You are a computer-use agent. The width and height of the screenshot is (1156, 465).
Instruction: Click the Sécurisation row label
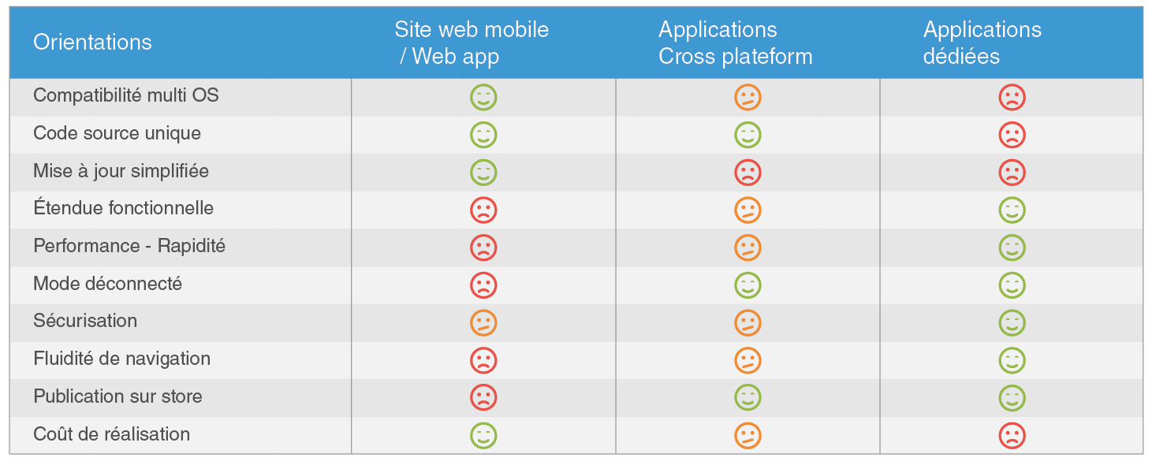[x=85, y=321]
